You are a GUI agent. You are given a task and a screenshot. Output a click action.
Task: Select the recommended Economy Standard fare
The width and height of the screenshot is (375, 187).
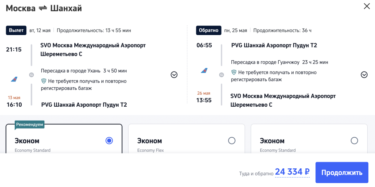pos(109,141)
